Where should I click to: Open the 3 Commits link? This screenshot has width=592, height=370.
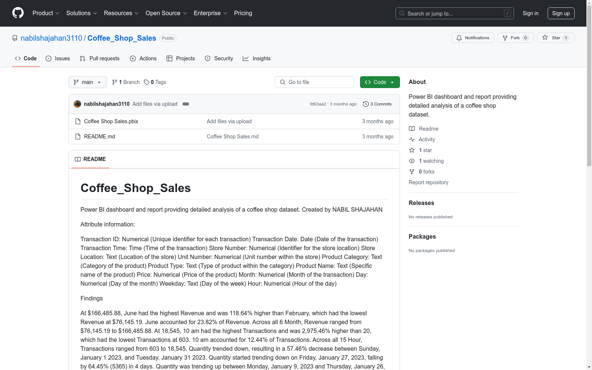[377, 104]
